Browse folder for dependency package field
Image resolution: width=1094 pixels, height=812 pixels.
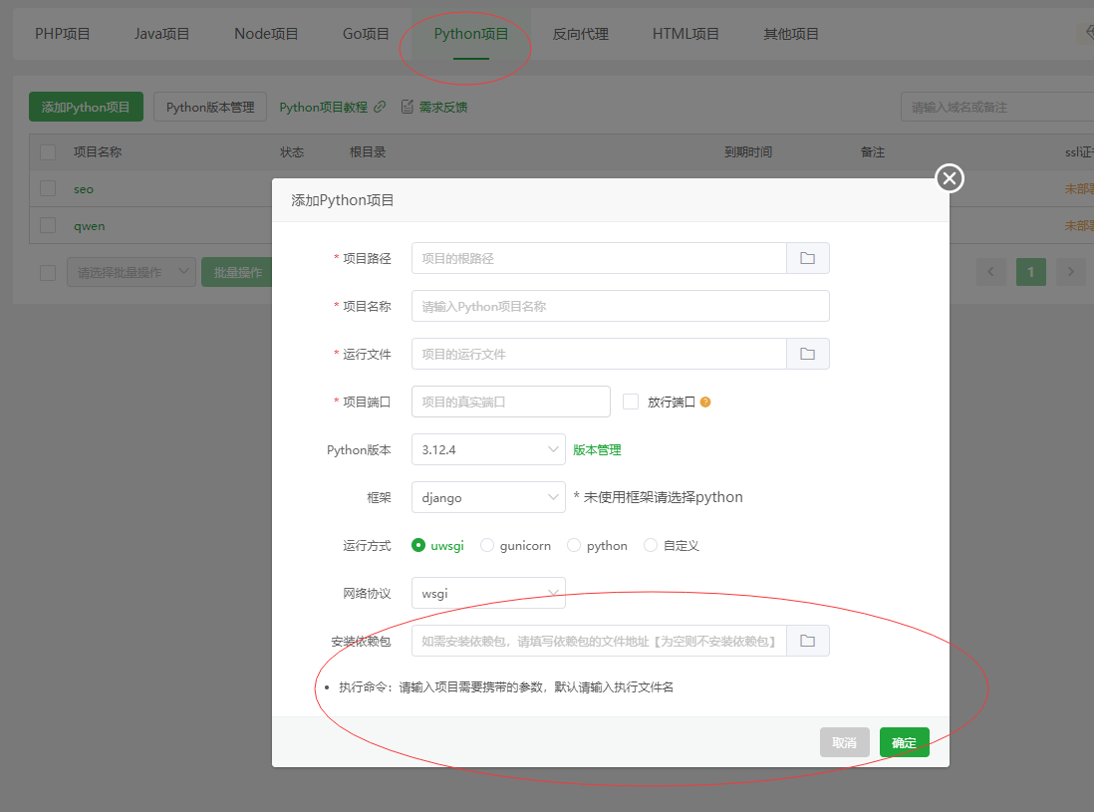click(x=807, y=641)
